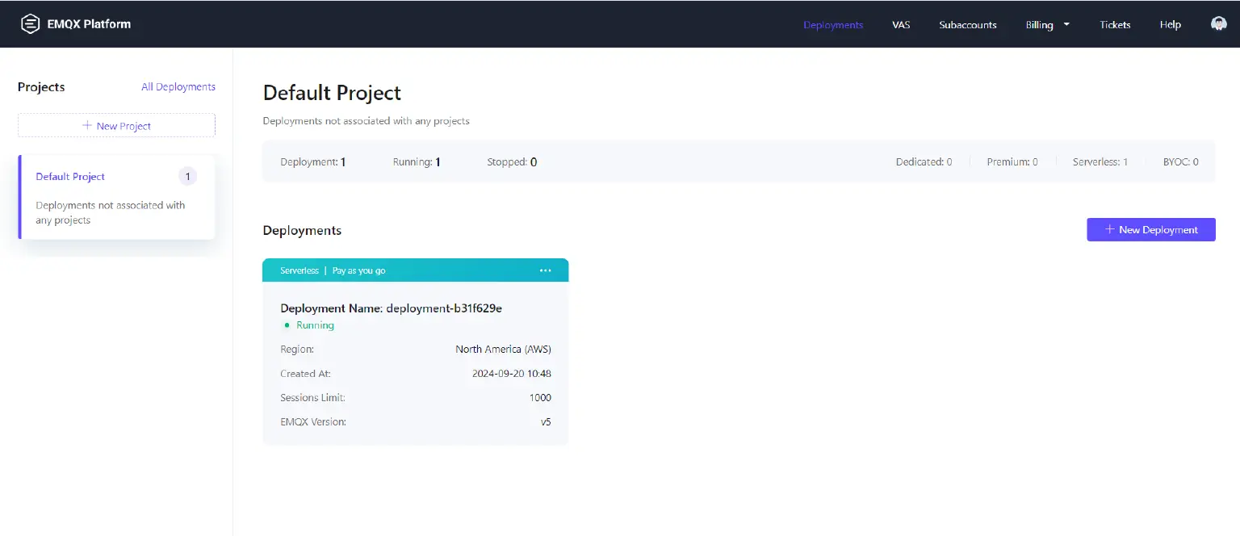Click the Sessions Limit value 1000
1240x536 pixels.
click(540, 397)
